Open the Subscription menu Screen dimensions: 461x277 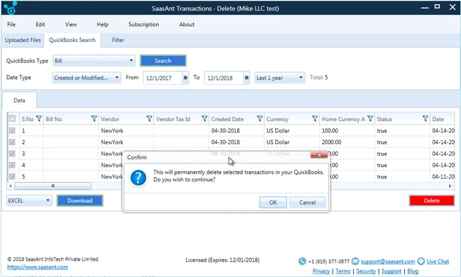[144, 24]
